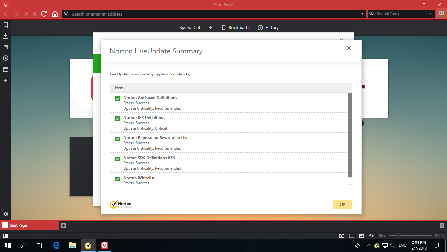The image size is (447, 252).
Task: Toggle the Norton Whitelist checkbox
Action: point(117,179)
